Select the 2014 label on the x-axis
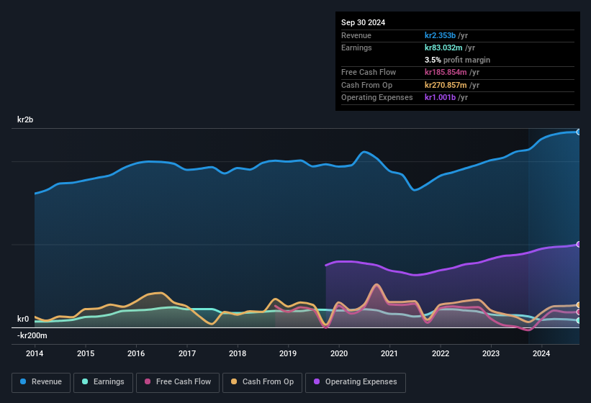 coord(35,353)
